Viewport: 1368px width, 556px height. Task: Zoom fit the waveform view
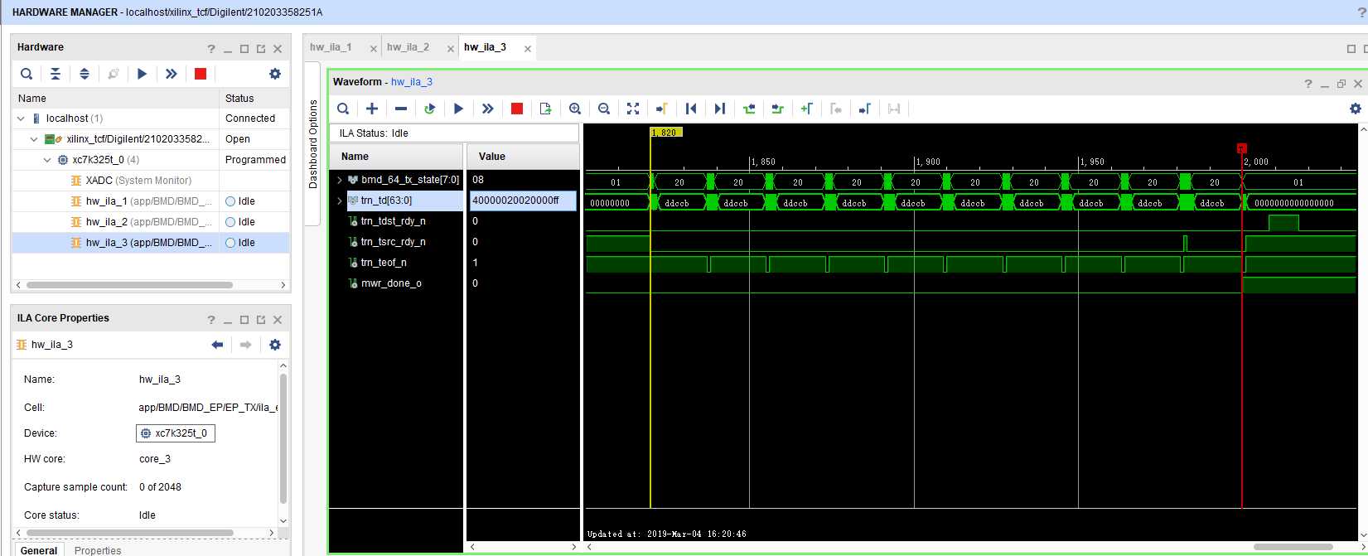click(x=633, y=109)
